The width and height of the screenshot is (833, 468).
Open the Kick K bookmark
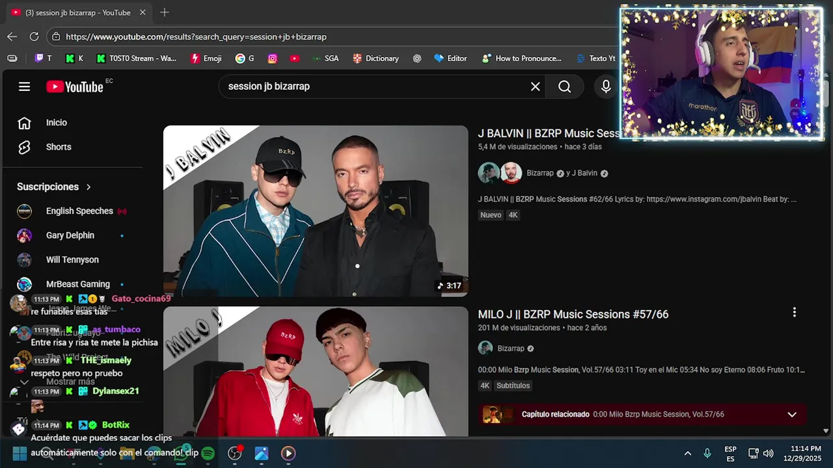(x=74, y=58)
